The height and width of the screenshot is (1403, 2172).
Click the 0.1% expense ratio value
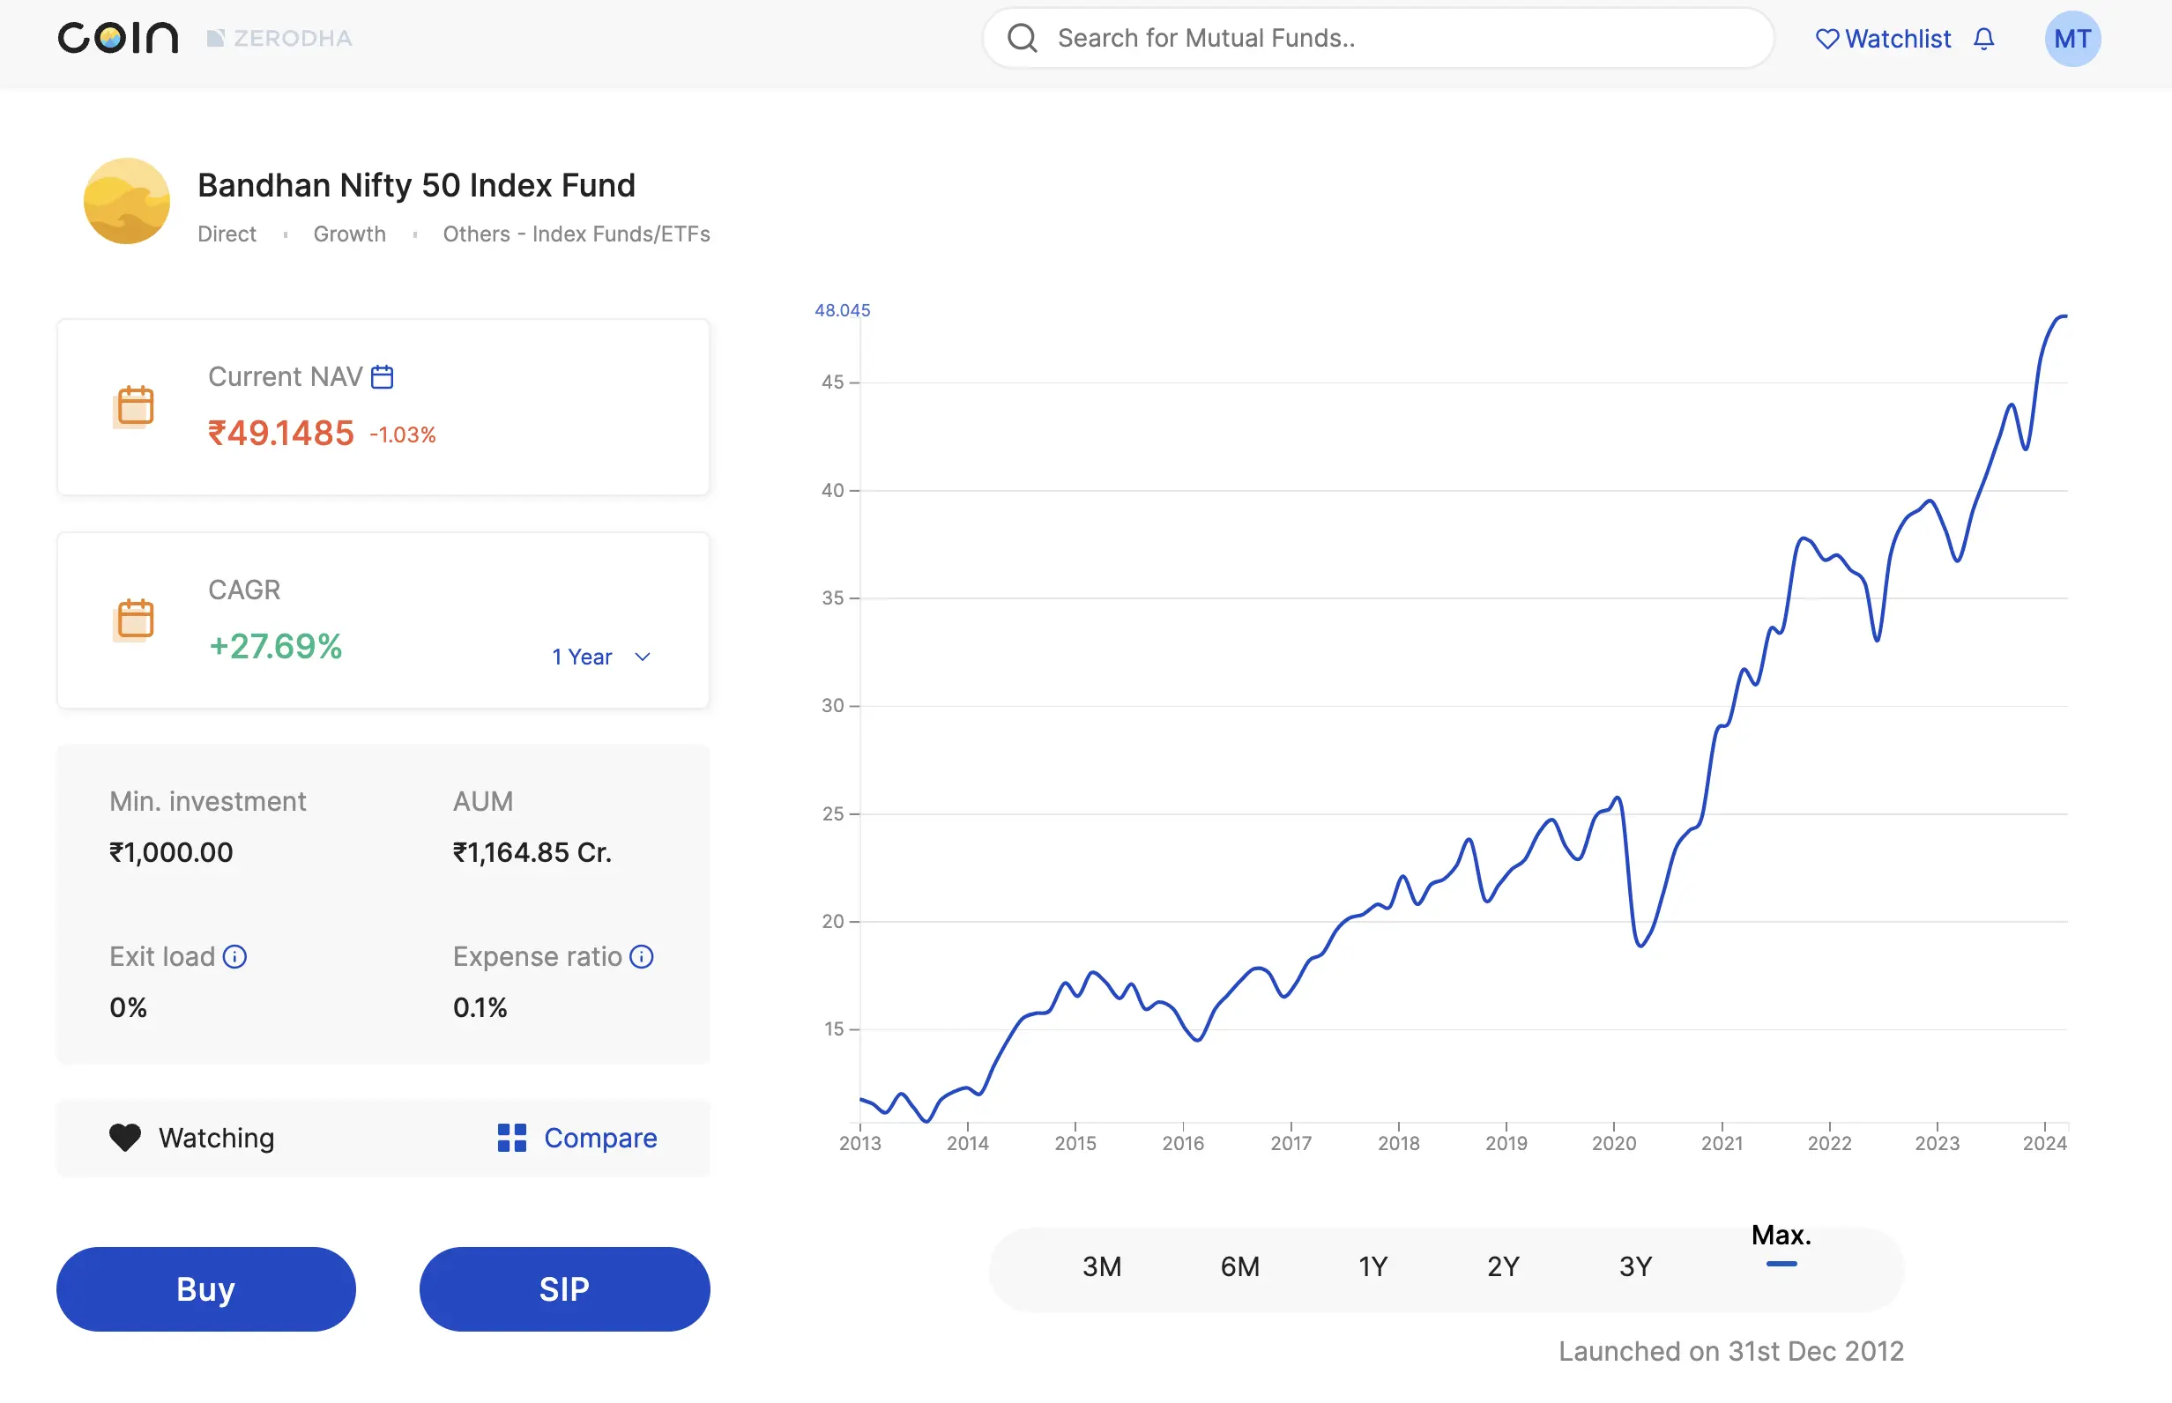coord(480,1006)
